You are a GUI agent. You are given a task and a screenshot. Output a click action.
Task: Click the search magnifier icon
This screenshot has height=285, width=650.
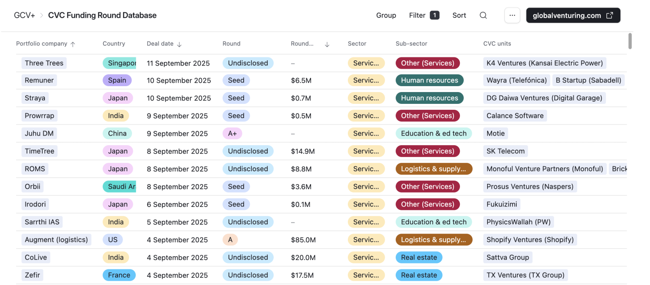point(483,16)
